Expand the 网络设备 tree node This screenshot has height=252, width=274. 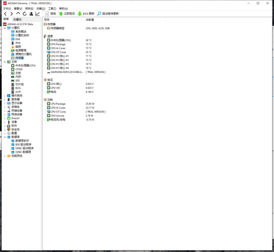click(x=5, y=115)
